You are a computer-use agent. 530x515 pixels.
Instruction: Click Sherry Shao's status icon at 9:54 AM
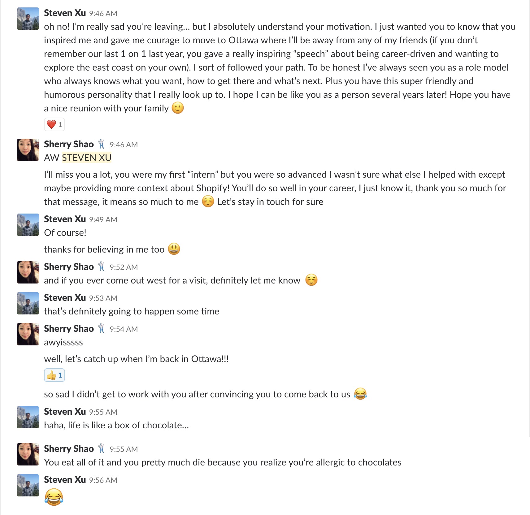(x=101, y=329)
